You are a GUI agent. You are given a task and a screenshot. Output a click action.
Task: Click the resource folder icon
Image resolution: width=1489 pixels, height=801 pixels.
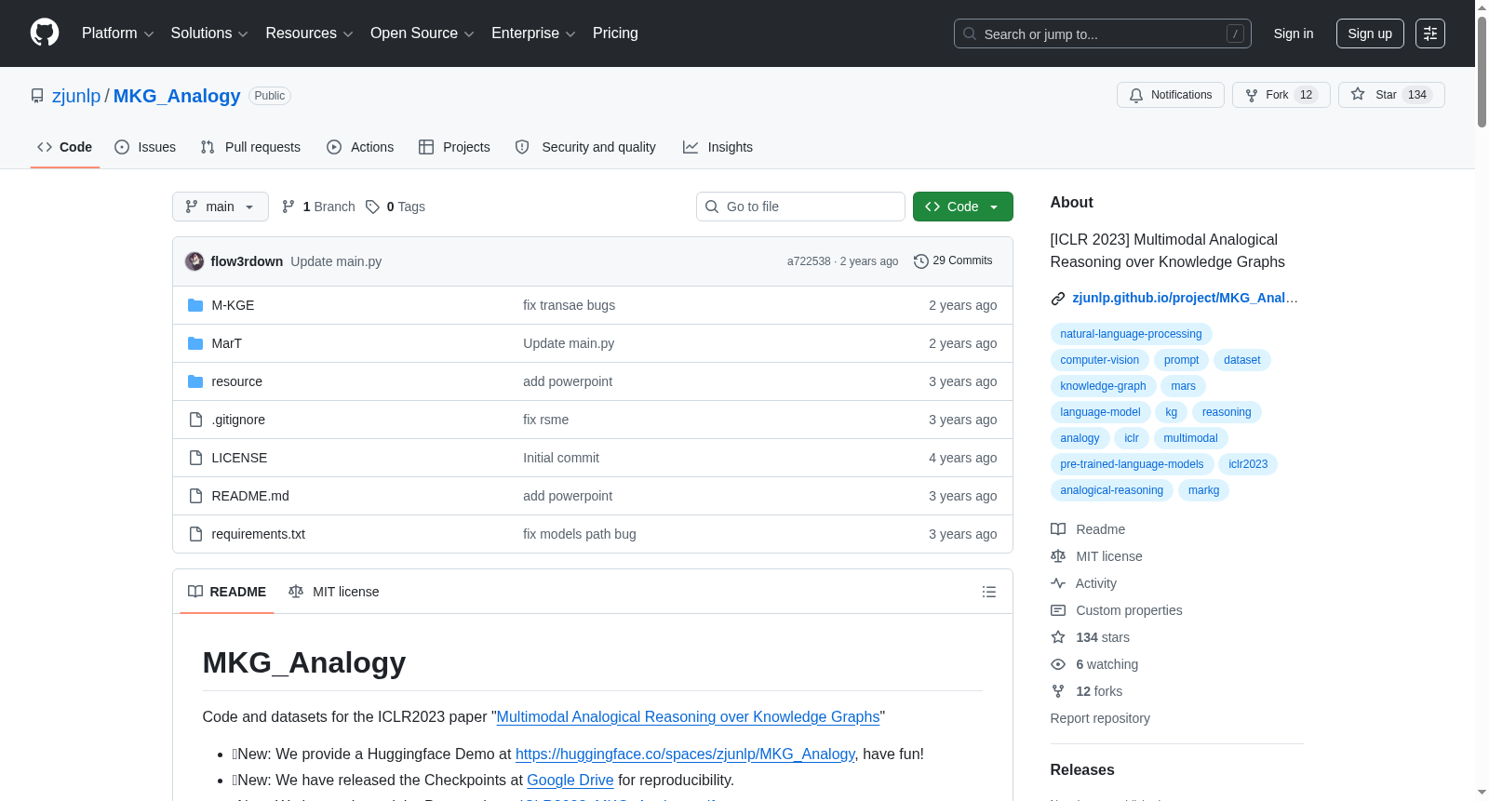(x=195, y=381)
